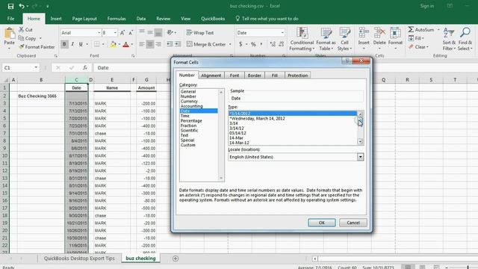Switch to the Formulas ribbon tab
Viewport: 478px width, 269px height.
[117, 19]
